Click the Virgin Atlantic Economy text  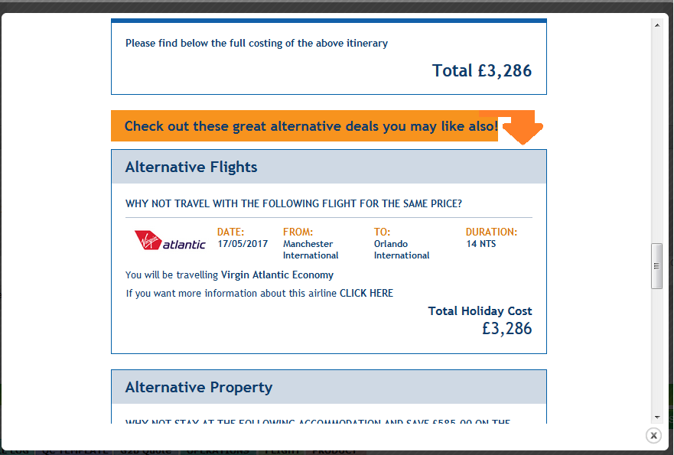277,275
